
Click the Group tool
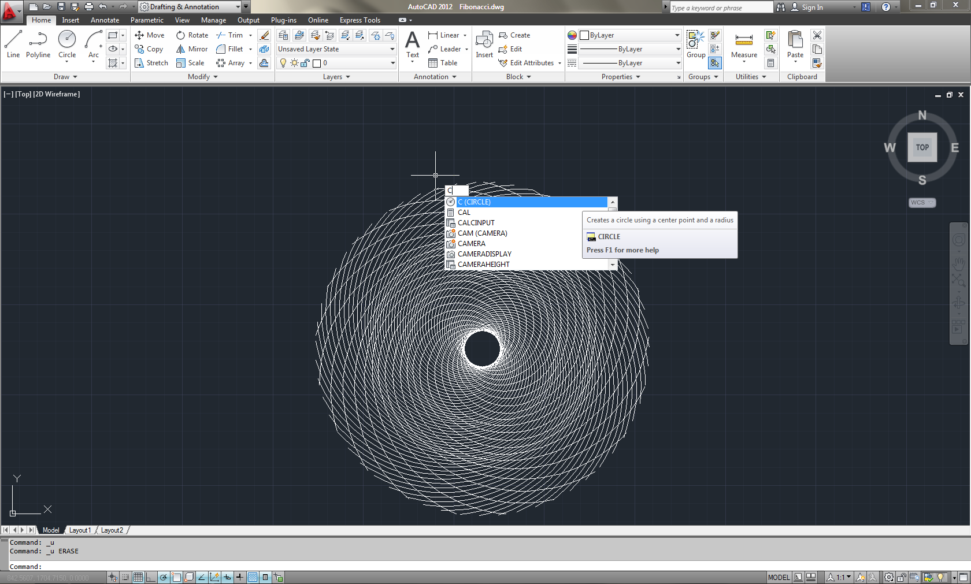[x=695, y=45]
